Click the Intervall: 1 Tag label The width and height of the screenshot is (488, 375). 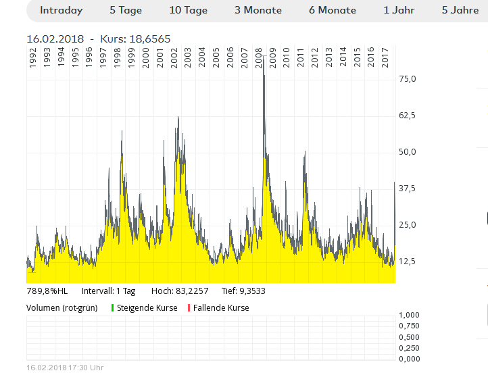point(108,291)
